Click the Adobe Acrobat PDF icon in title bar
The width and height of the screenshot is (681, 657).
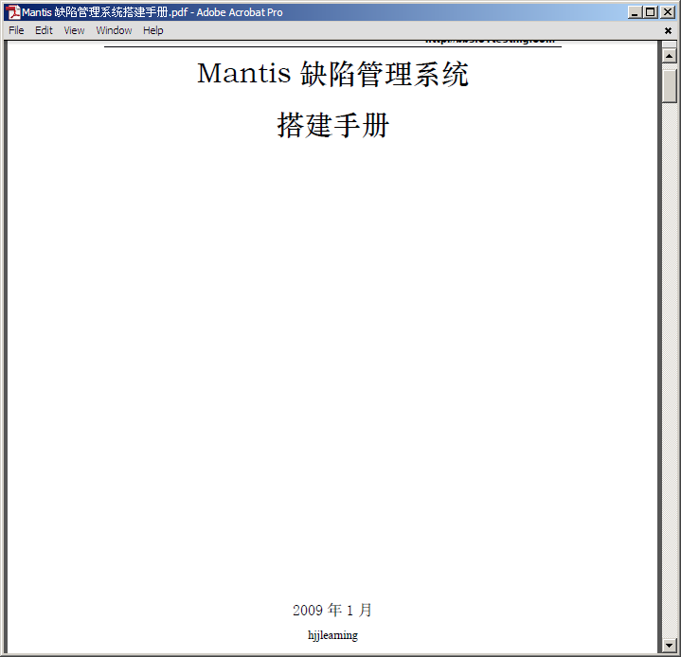point(13,12)
